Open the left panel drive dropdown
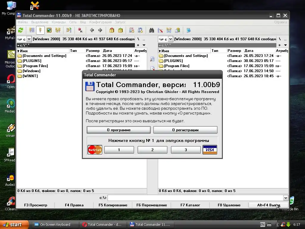 29,39
